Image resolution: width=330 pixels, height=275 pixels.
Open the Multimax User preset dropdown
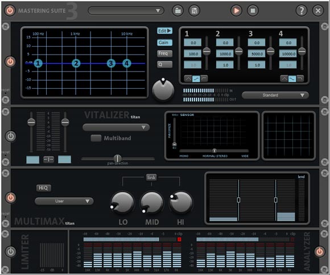click(x=64, y=201)
